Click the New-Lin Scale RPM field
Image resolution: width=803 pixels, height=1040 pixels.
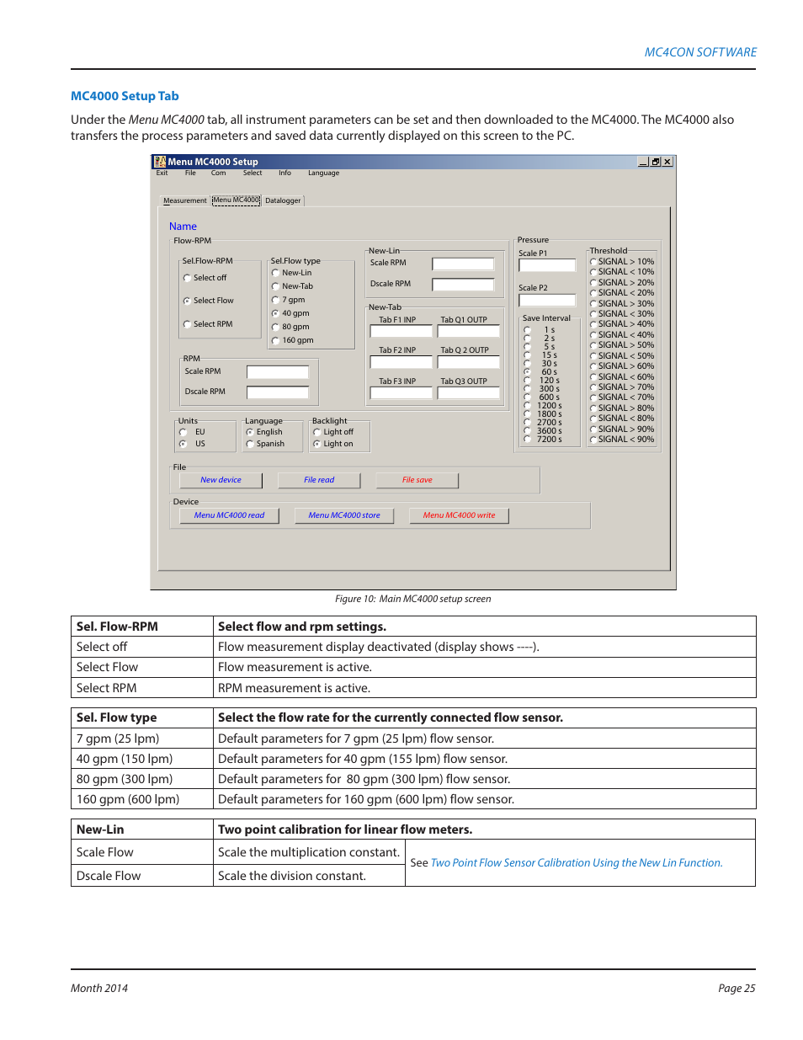pyautogui.click(x=463, y=264)
